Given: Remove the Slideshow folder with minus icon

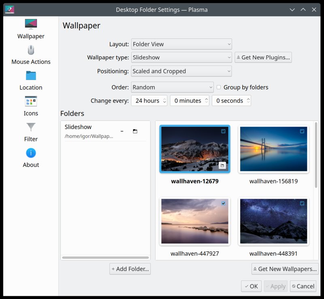Looking at the screenshot, I should [122, 131].
